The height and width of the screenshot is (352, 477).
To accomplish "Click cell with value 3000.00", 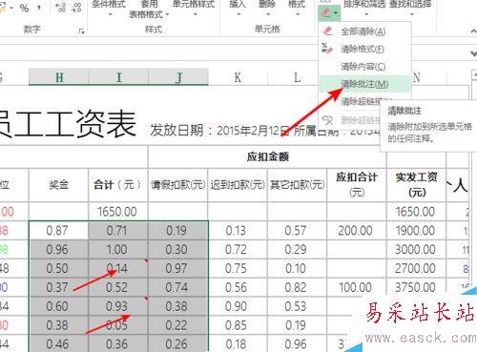I will pos(416,250).
